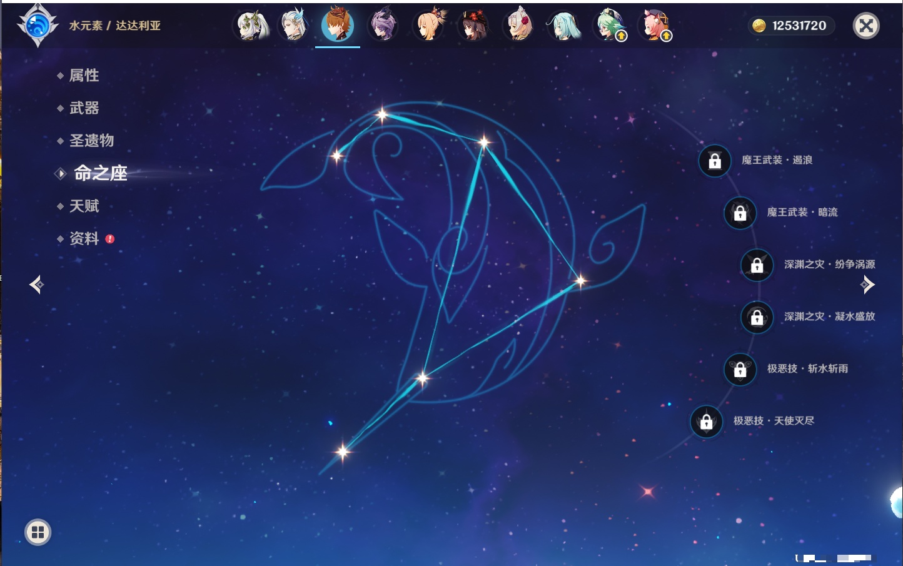Open the 武器 weapon page
The width and height of the screenshot is (903, 566).
[84, 108]
